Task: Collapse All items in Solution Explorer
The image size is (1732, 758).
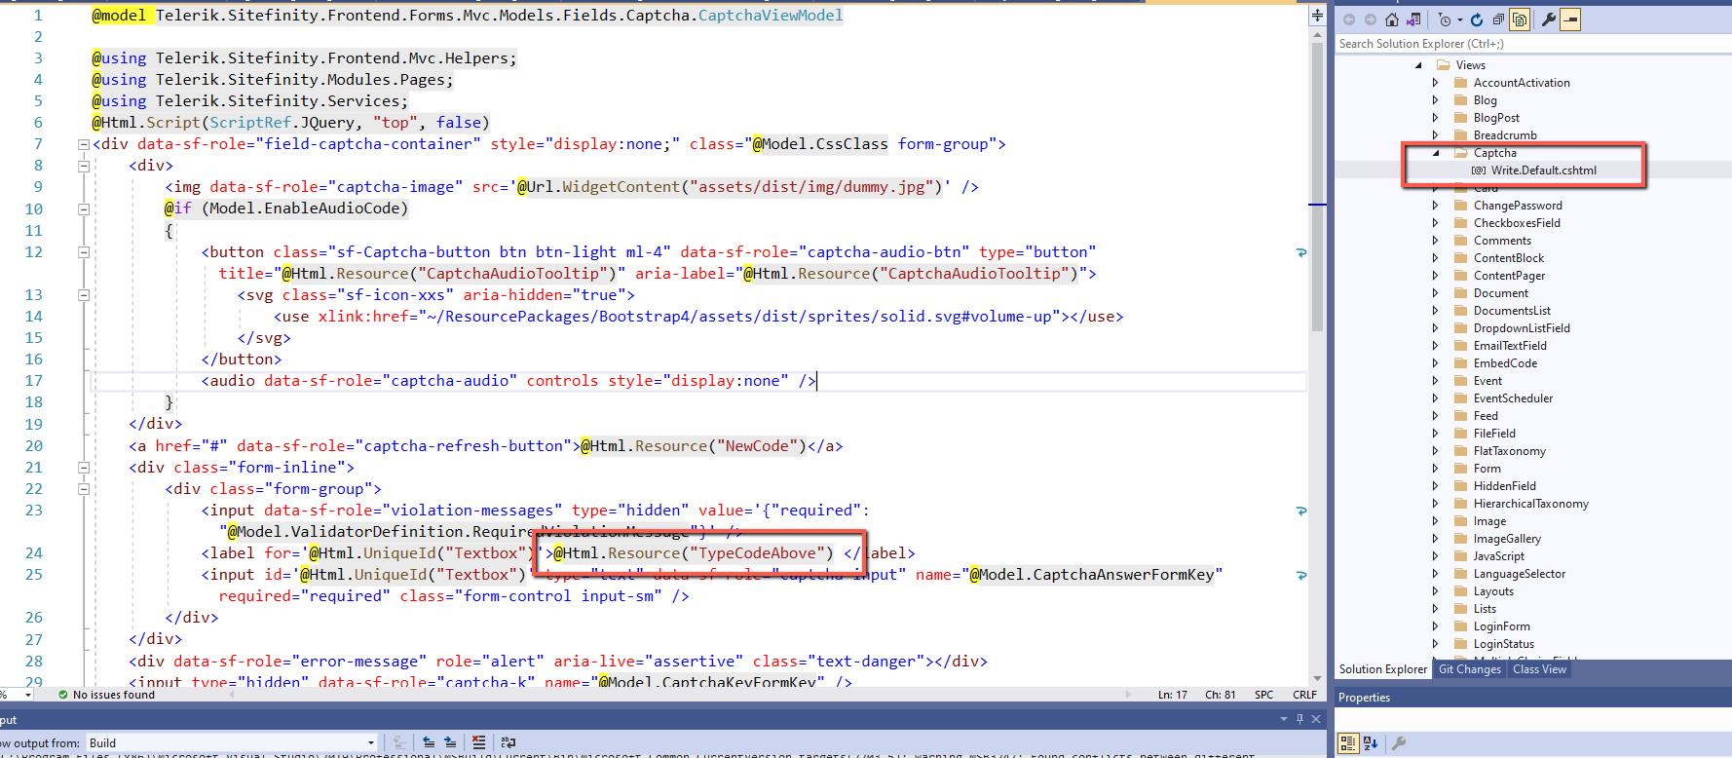Action: [1498, 19]
